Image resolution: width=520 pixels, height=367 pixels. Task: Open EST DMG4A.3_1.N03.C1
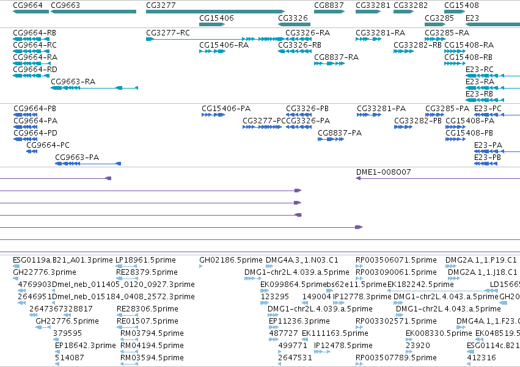pos(302,260)
